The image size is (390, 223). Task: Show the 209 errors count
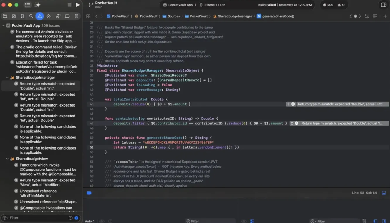pos(328,5)
